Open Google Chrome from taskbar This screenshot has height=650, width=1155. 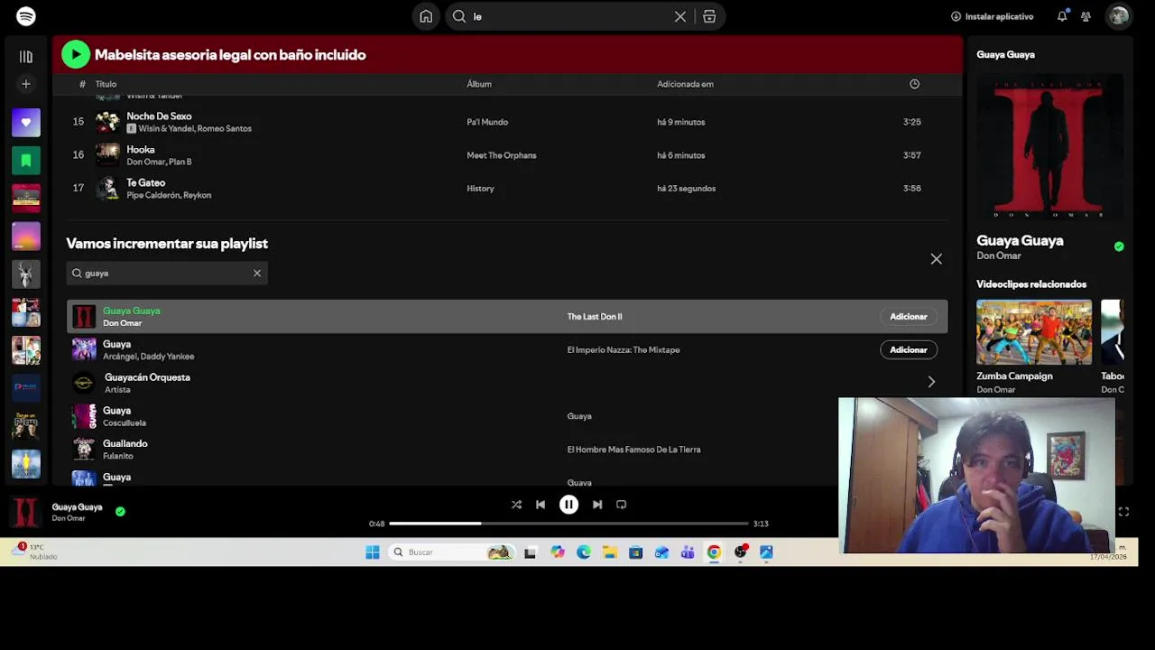[x=714, y=552]
